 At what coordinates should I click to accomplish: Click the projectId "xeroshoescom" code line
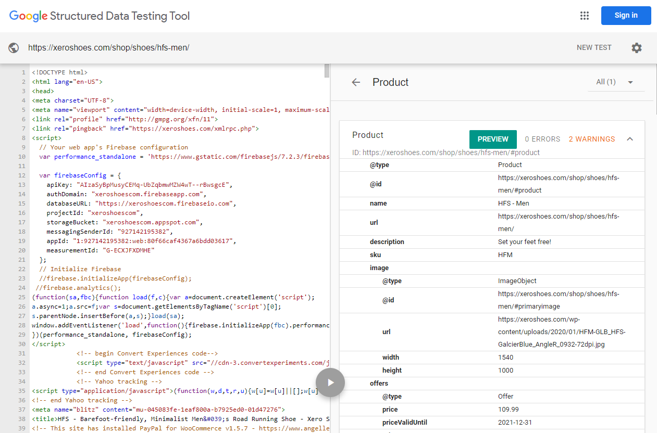click(95, 213)
